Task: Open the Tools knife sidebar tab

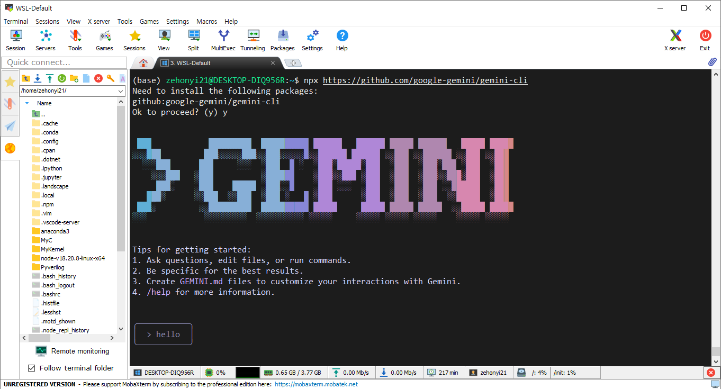Action: 10,104
